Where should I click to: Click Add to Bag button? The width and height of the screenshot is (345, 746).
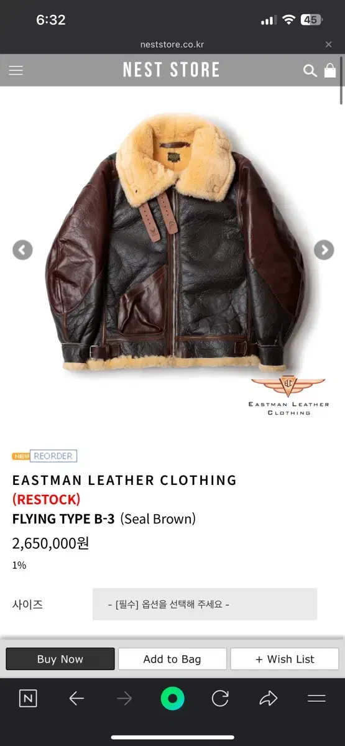pyautogui.click(x=172, y=659)
